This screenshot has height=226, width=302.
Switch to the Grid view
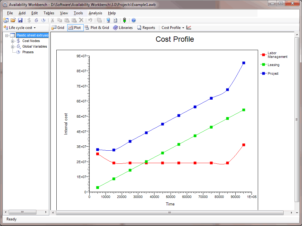[58, 27]
